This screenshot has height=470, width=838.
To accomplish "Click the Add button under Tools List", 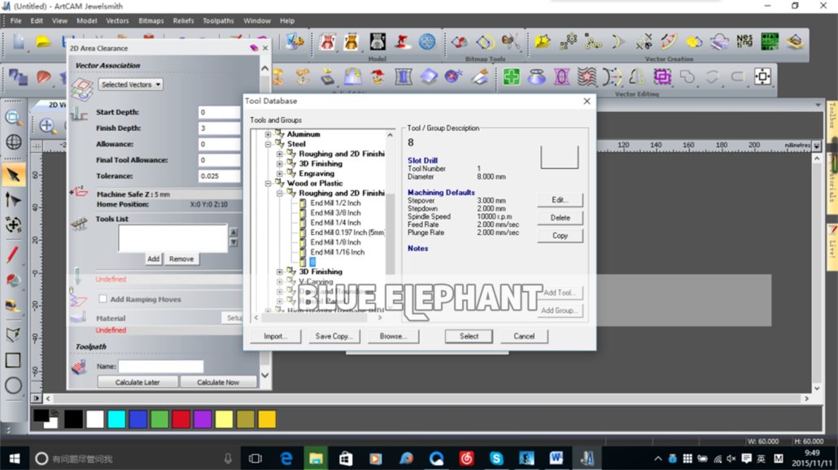I will click(154, 259).
